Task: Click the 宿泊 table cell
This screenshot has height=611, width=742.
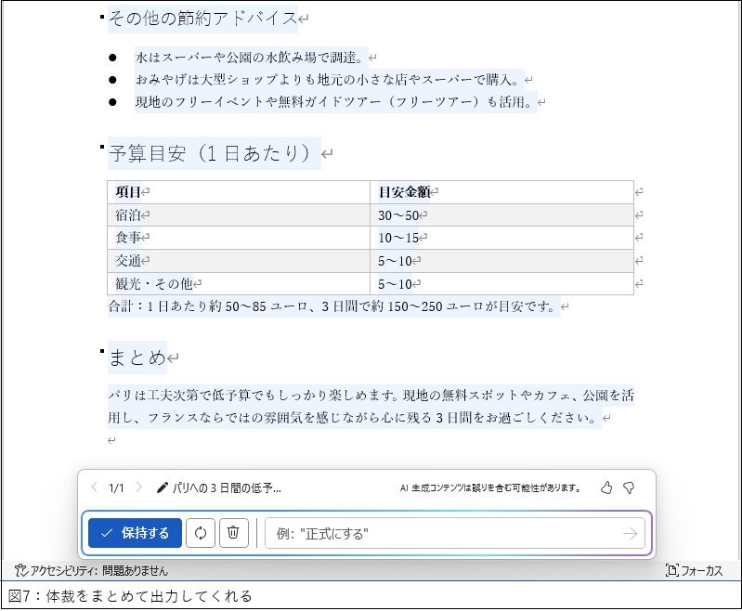Action: pos(238,215)
